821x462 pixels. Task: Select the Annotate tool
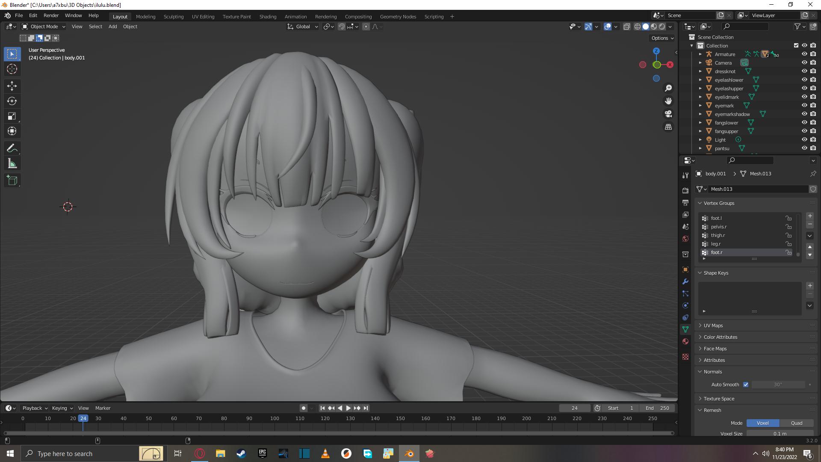click(12, 148)
